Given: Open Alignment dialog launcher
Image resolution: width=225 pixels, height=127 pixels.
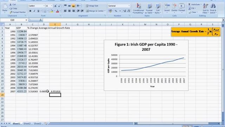Looking at the screenshot, I should click(x=105, y=16).
